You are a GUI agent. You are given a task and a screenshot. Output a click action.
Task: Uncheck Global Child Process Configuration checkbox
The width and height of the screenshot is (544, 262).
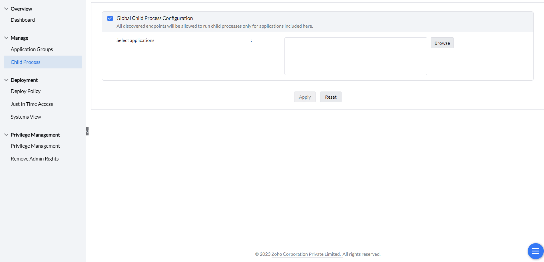point(110,19)
